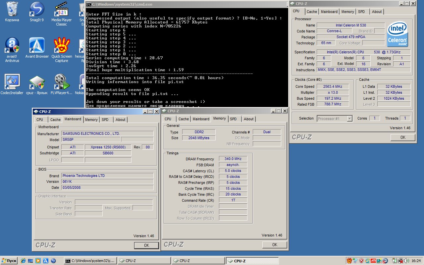Image resolution: width=424 pixels, height=265 pixels.
Task: Click the Level 2 cache value 1024 KBytes
Action: (394, 98)
